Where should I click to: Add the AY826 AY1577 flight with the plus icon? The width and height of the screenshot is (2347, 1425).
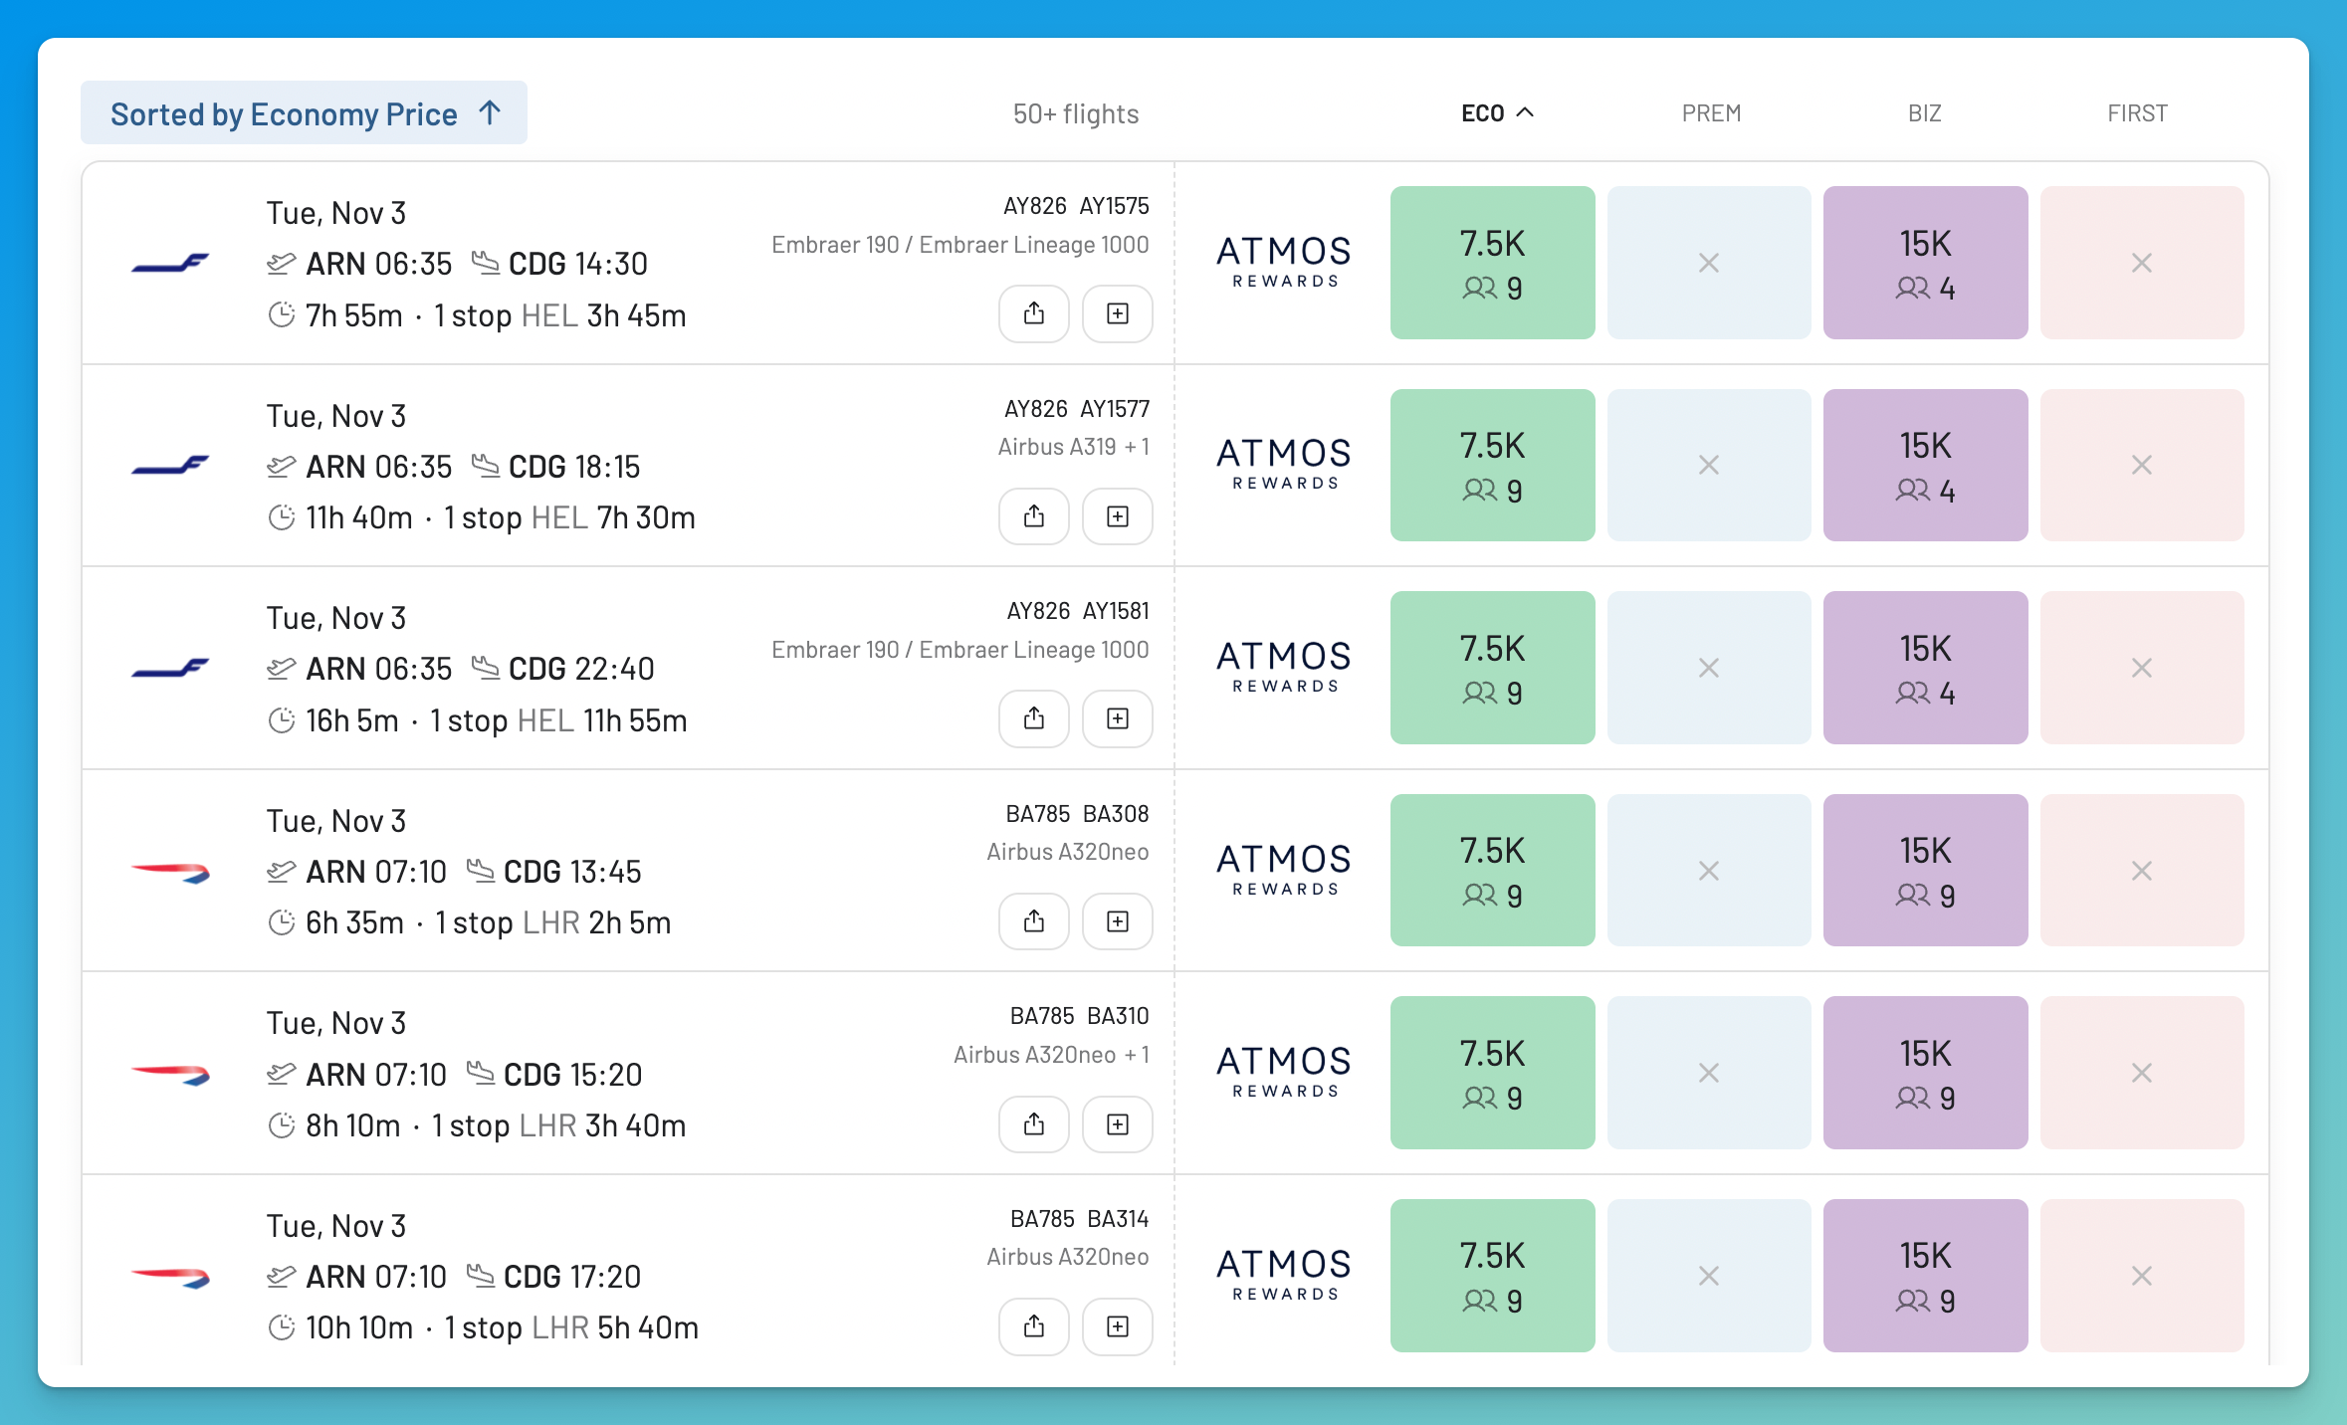[1117, 516]
